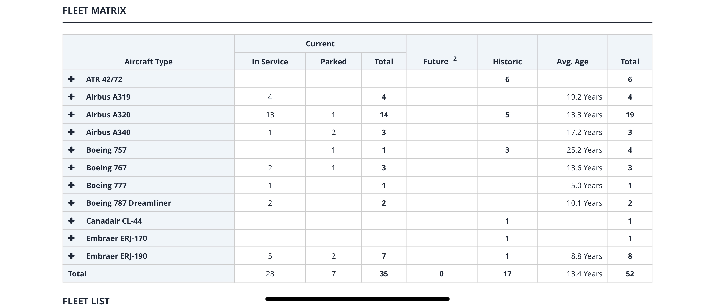Screen dimensions: 715x306
Task: Click the Boeing 787 Dreamliner name
Action: point(129,203)
